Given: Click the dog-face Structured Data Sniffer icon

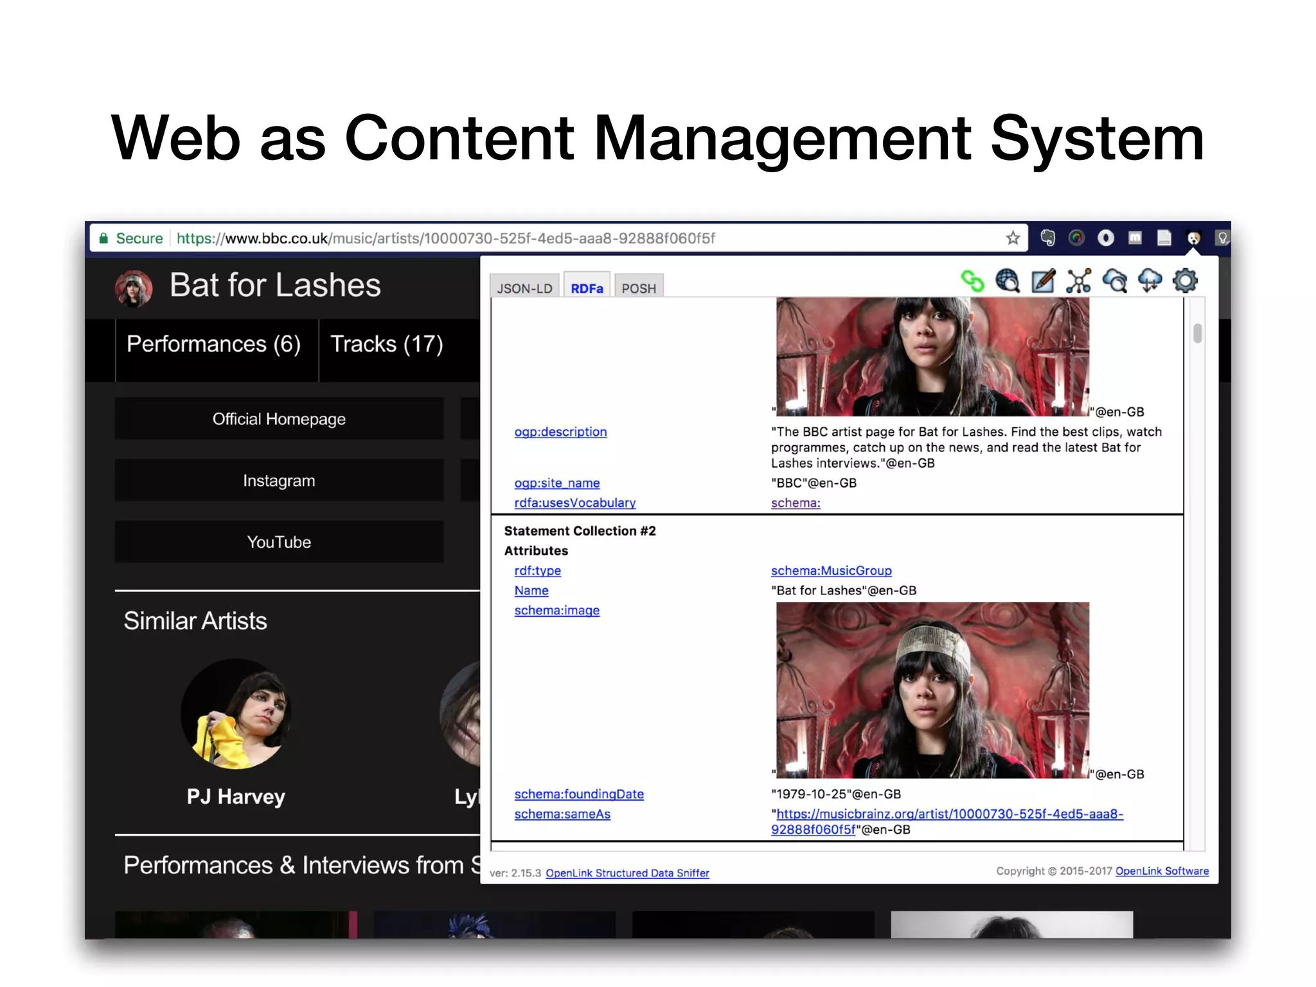Looking at the screenshot, I should [1193, 238].
